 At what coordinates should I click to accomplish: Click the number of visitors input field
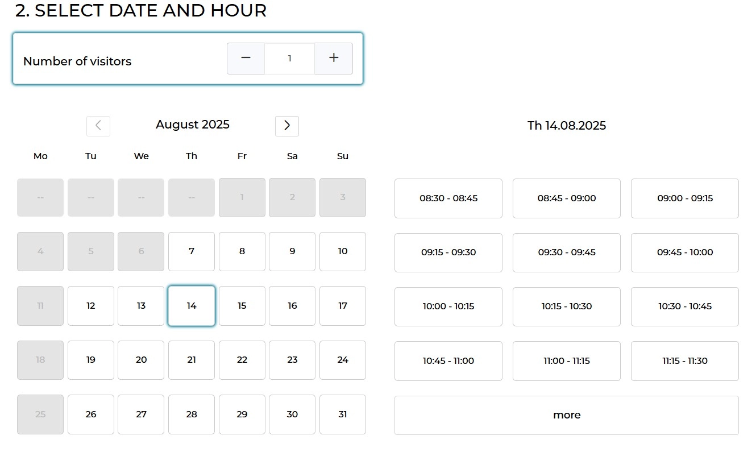[x=289, y=58]
